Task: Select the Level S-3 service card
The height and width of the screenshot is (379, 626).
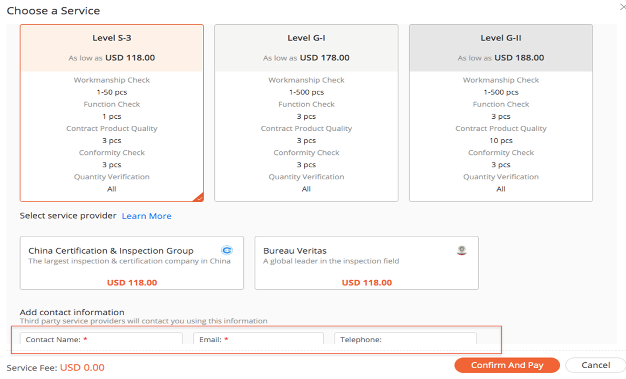Action: pos(112,113)
